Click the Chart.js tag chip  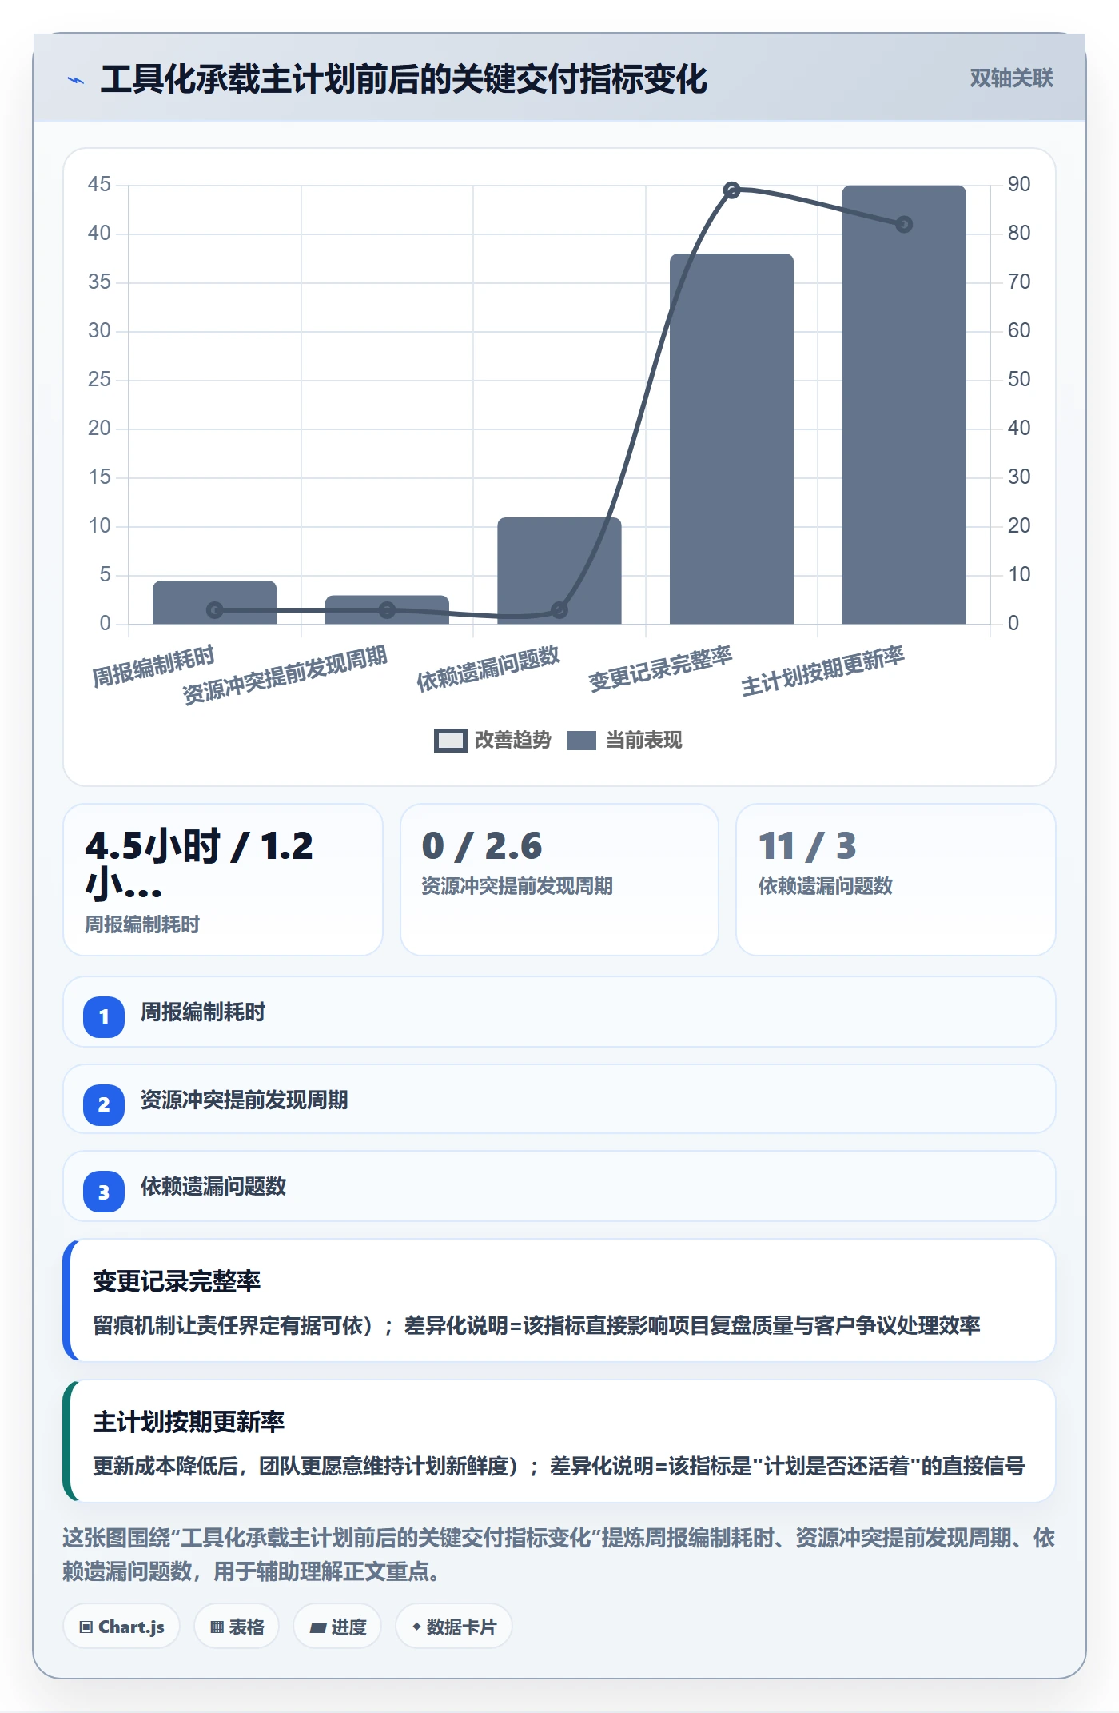tap(121, 1627)
